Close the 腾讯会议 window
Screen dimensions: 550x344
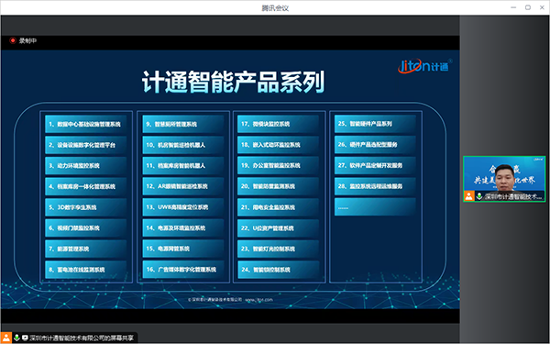(x=542, y=7)
